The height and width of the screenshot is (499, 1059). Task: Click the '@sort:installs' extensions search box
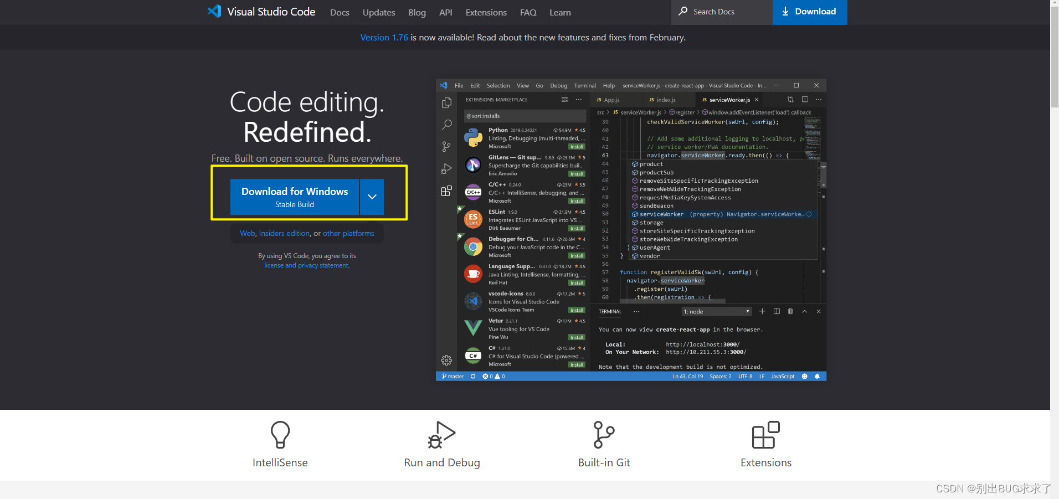[525, 116]
